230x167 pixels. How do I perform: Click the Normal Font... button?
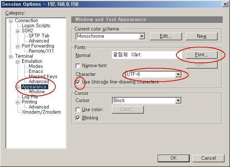[x=201, y=55]
